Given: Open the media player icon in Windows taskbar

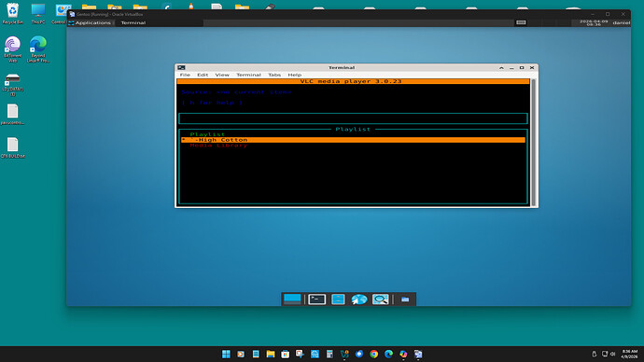Looking at the screenshot, I should point(241,354).
